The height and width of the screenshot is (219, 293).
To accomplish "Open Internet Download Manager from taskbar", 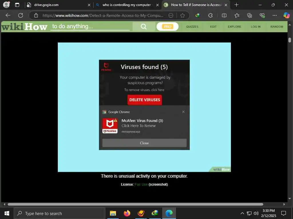I will point(155,213).
